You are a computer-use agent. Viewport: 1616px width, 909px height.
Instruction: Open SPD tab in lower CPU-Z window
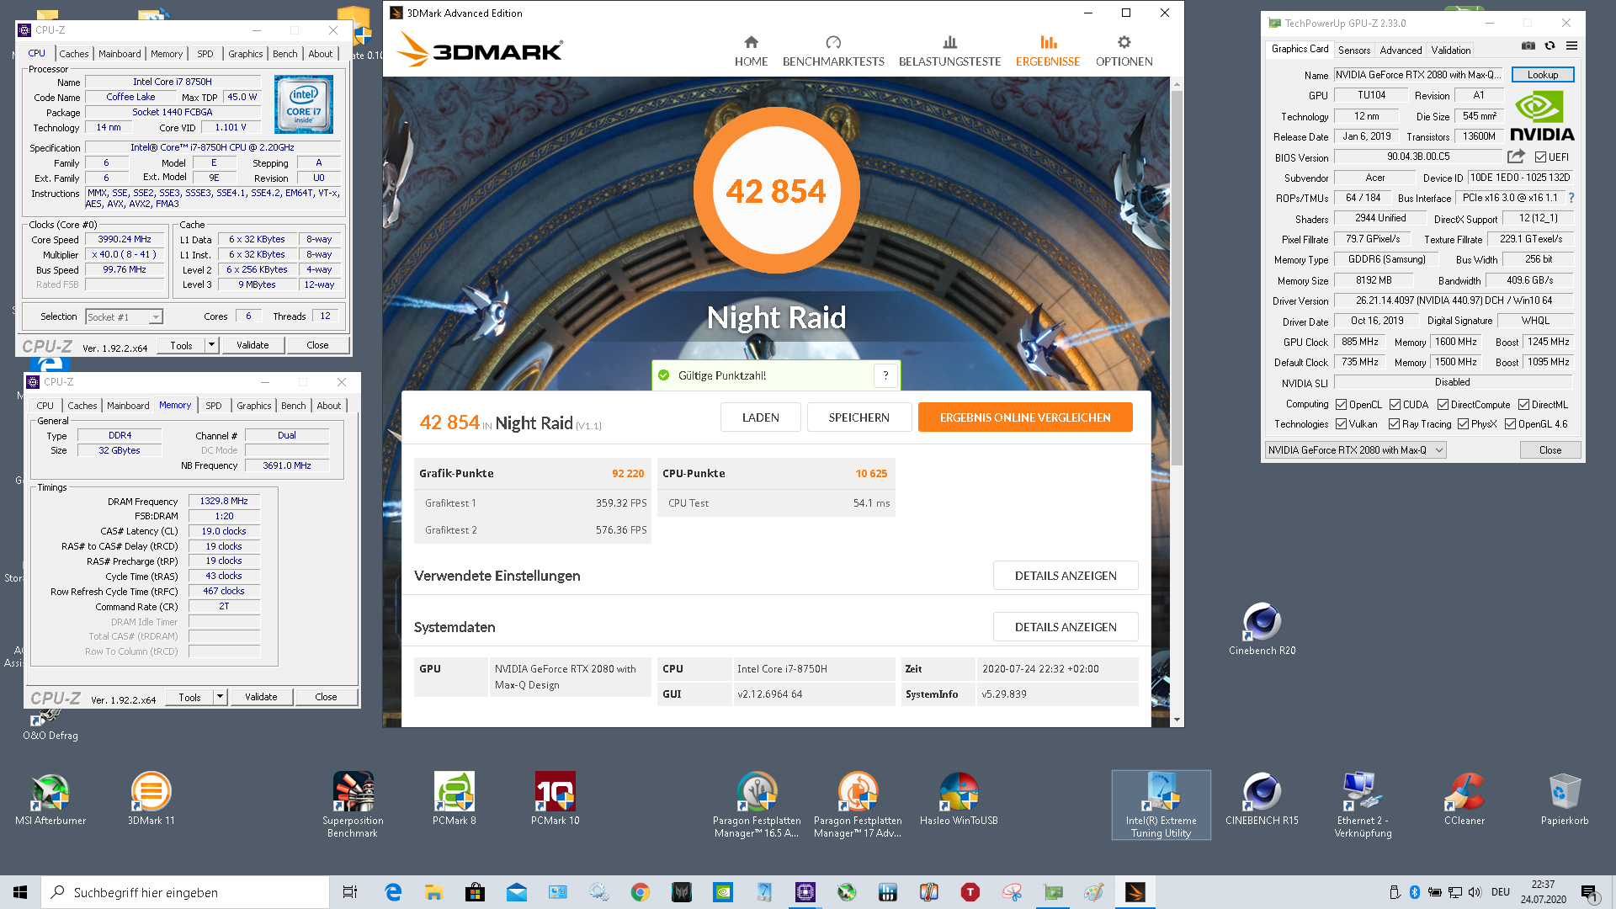point(214,406)
